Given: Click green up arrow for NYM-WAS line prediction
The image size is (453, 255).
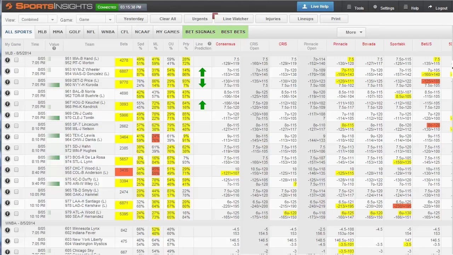Looking at the screenshot, I should 202,72.
